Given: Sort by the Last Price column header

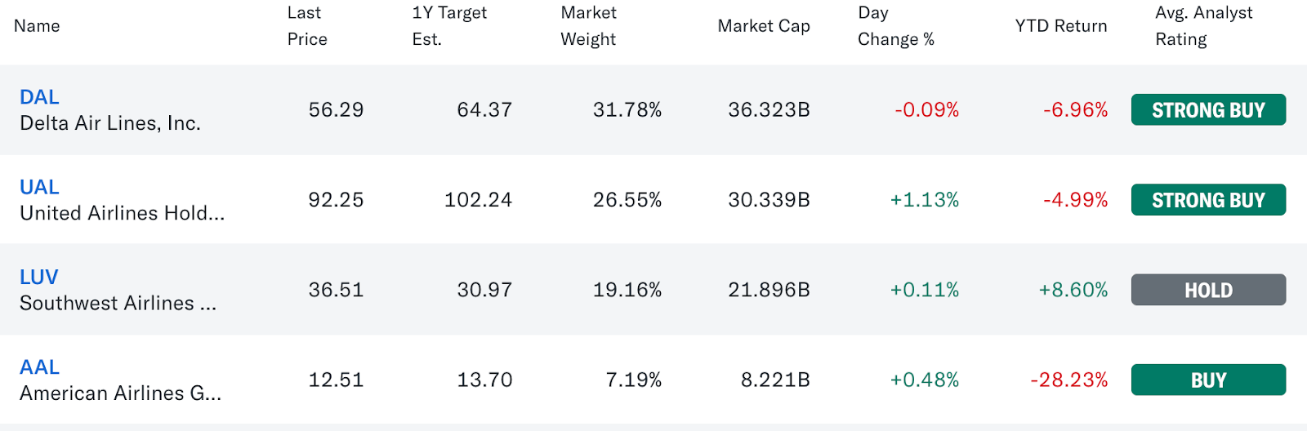Looking at the screenshot, I should point(307,26).
